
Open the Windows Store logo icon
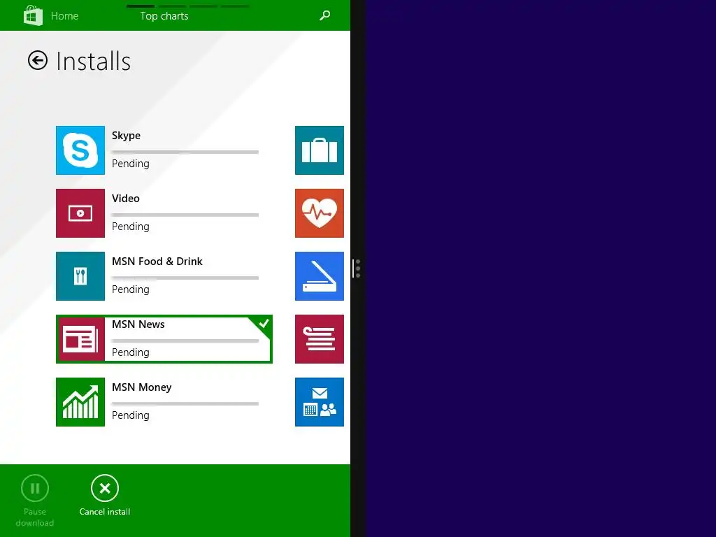[x=33, y=15]
